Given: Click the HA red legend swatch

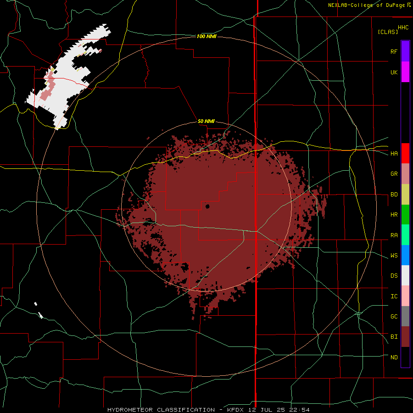Looking at the screenshot, I should (x=405, y=153).
